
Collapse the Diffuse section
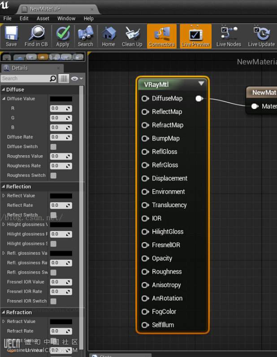4,90
